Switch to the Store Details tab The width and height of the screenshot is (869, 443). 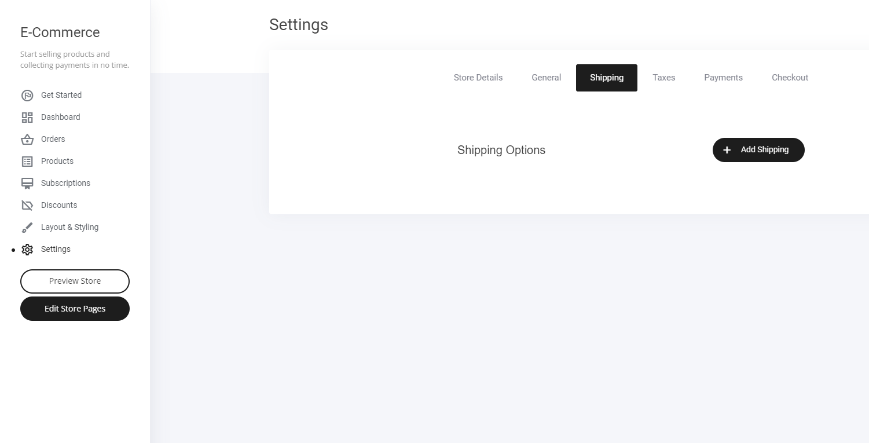pos(478,78)
